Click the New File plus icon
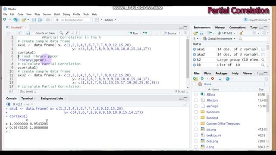Viewport: 276px width, 155px height. pos(5,20)
